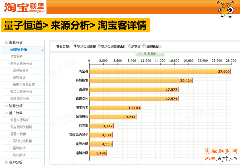Select the 浏览量占比 radio button
Viewport: 240px width, 165px height.
click(144, 46)
